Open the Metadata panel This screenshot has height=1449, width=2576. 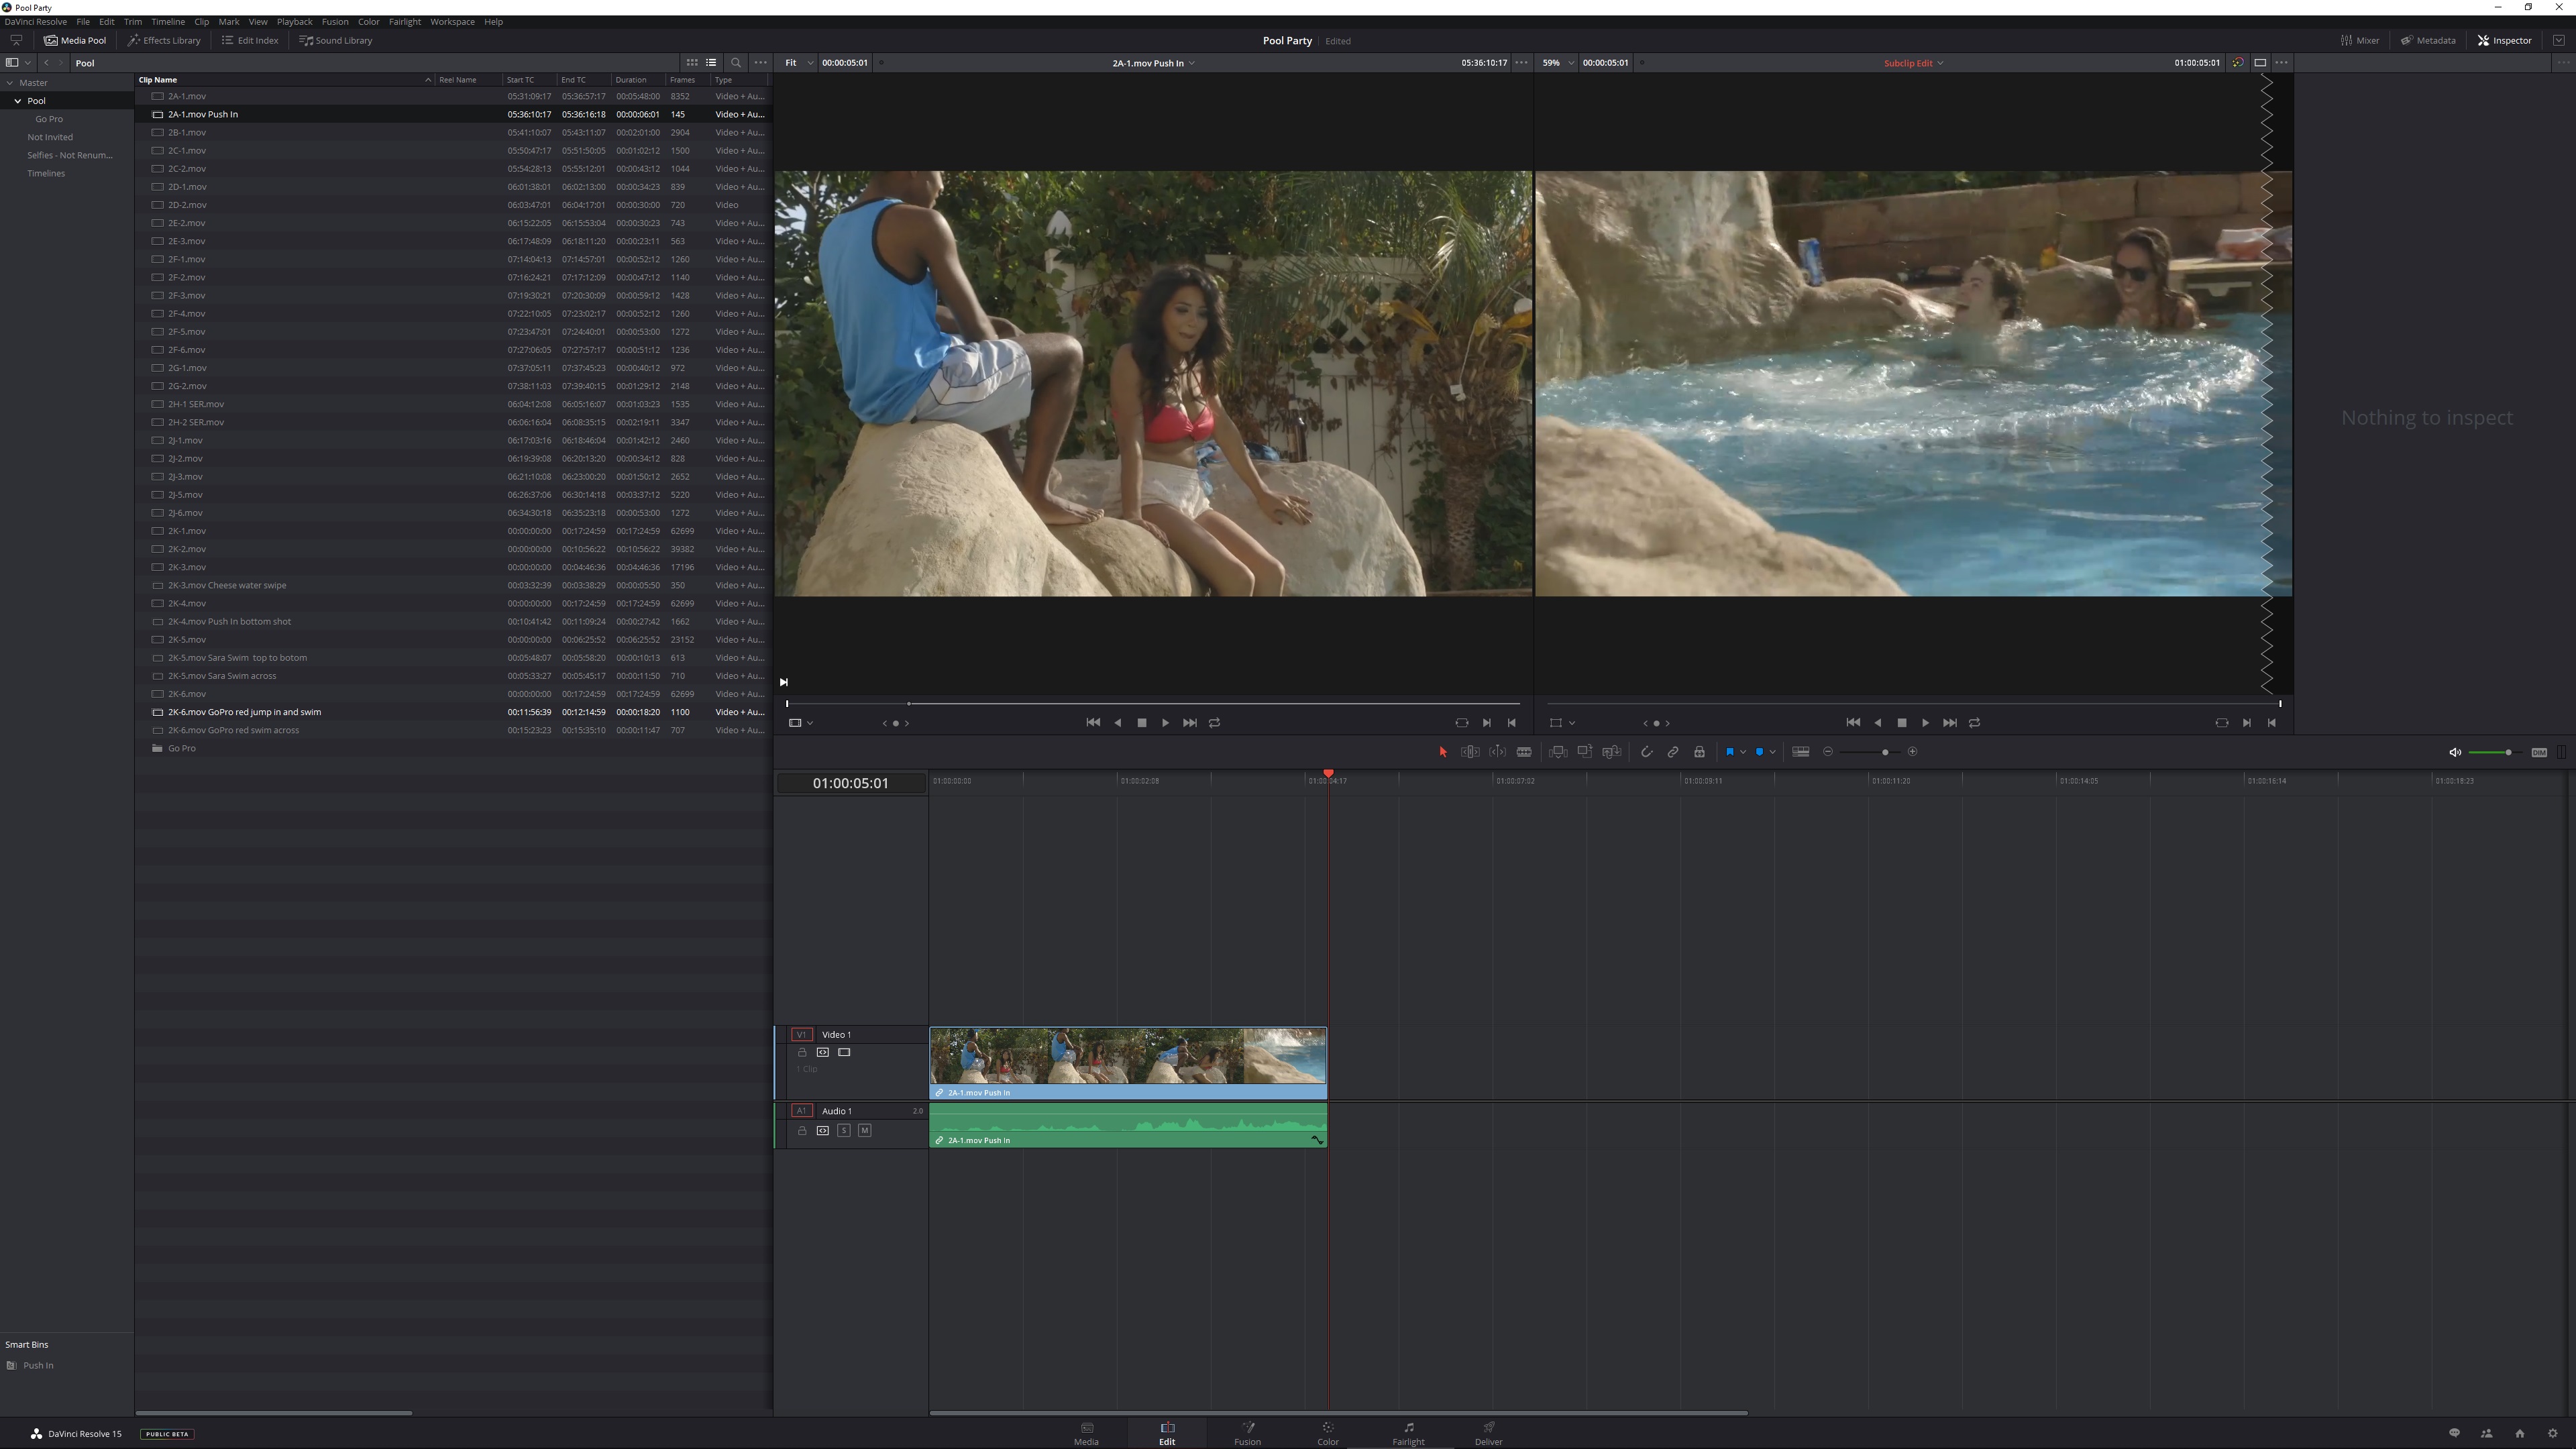coord(2428,40)
